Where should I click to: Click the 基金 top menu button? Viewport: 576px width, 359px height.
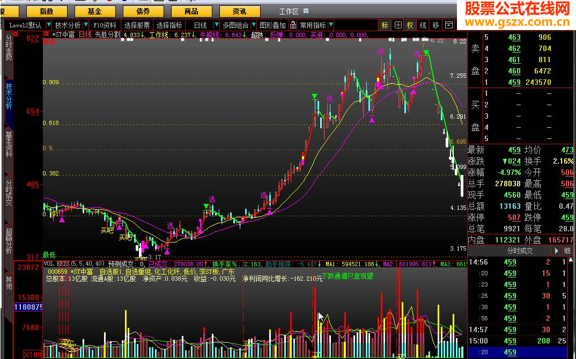coord(95,11)
